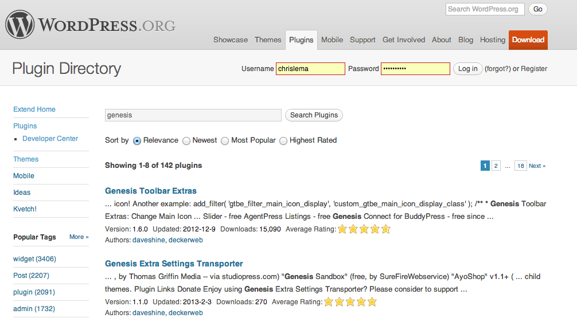
Task: Select the Relevance sort option
Action: click(x=137, y=140)
